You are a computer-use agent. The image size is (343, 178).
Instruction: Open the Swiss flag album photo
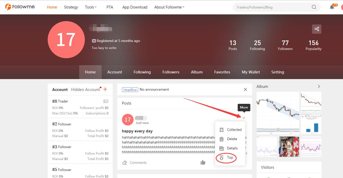pos(289,147)
